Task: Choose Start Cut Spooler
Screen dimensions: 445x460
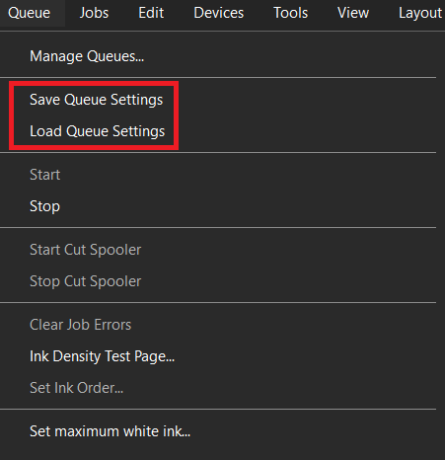Action: (218, 250)
